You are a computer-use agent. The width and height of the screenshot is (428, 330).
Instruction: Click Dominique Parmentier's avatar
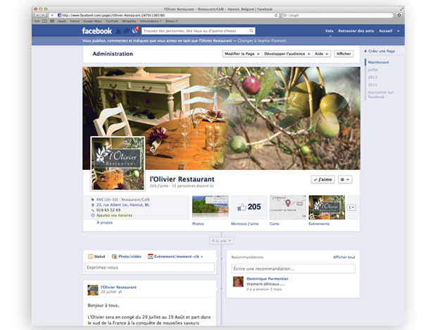point(238,281)
